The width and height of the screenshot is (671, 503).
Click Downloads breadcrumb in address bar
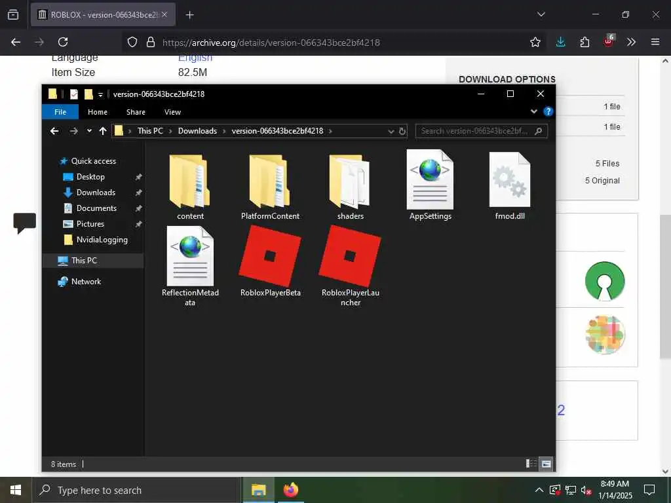(197, 131)
